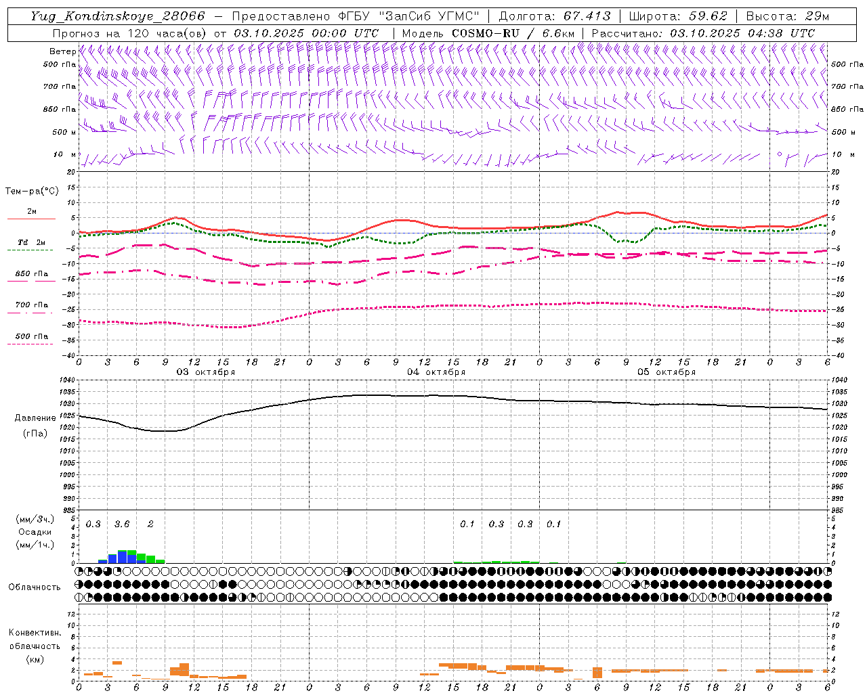Click the 04 октября date label
867x693 pixels.
pos(436,372)
